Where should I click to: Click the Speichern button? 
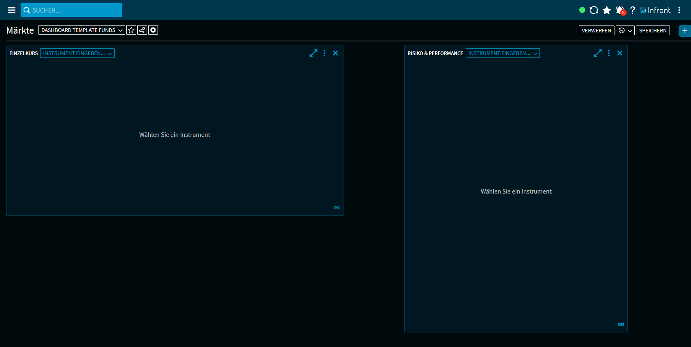[653, 30]
